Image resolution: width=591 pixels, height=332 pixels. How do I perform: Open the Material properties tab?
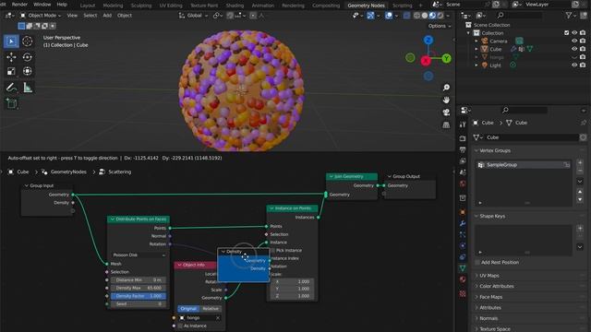463,279
